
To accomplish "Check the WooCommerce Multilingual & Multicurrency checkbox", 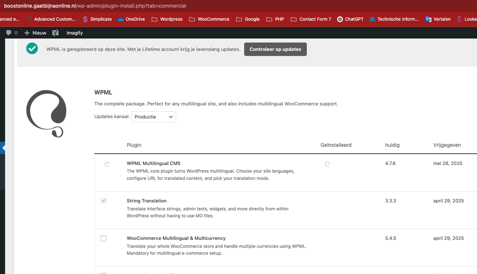I will click(x=103, y=238).
